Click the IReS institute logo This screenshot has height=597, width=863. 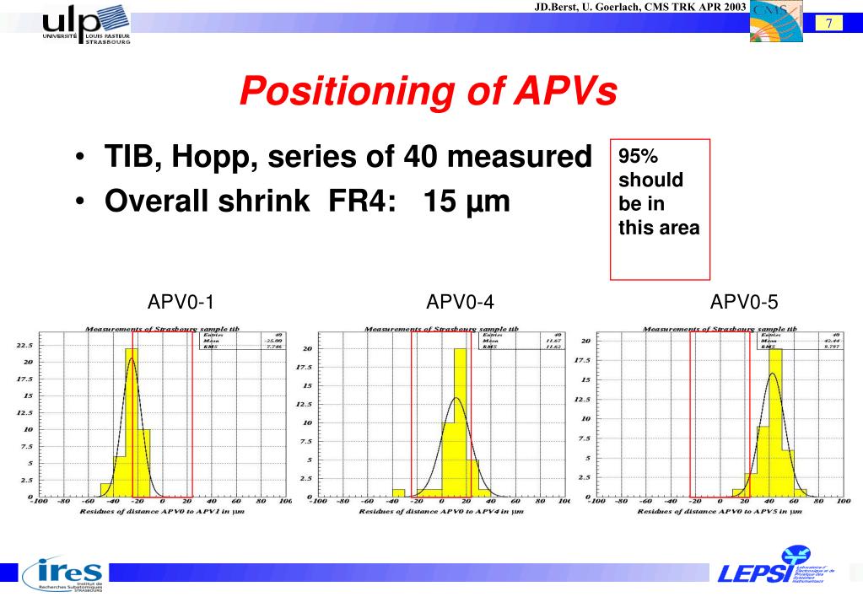(x=62, y=575)
